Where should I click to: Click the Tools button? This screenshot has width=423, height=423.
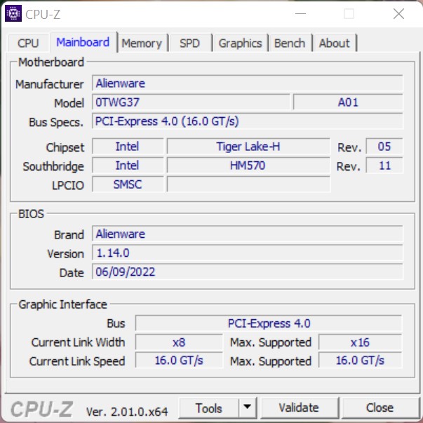[x=209, y=408]
